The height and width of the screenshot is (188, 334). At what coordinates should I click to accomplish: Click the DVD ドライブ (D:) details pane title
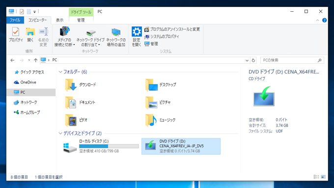click(284, 72)
